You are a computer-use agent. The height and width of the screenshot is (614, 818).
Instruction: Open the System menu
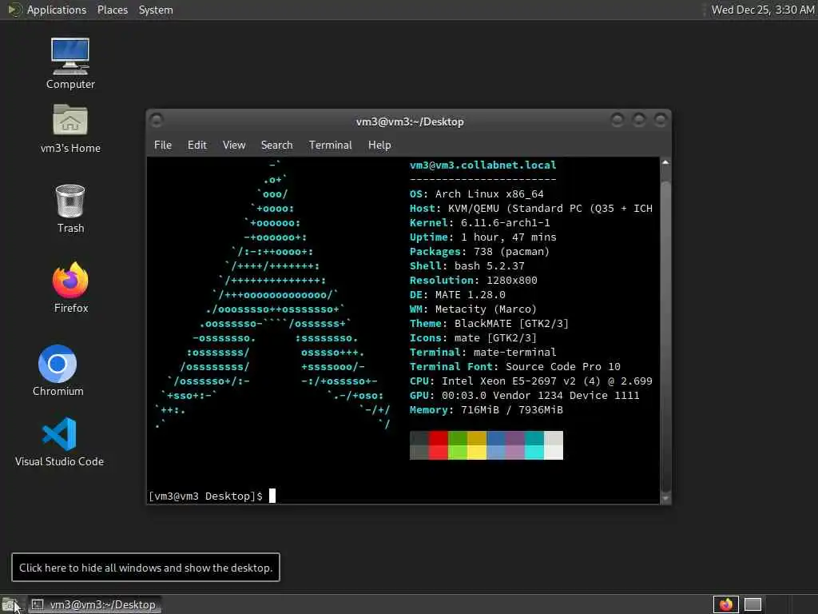pyautogui.click(x=156, y=10)
